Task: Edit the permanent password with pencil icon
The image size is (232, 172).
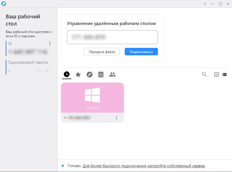Action: click(47, 71)
